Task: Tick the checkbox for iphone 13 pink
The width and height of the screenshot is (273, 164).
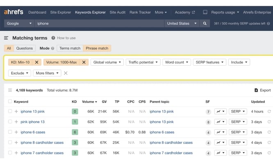Action: click(10, 112)
